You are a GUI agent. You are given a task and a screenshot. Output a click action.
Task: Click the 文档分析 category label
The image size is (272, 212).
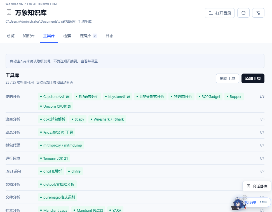coord(13,184)
